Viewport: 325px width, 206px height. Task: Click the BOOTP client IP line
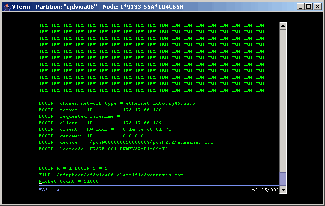click(100, 123)
